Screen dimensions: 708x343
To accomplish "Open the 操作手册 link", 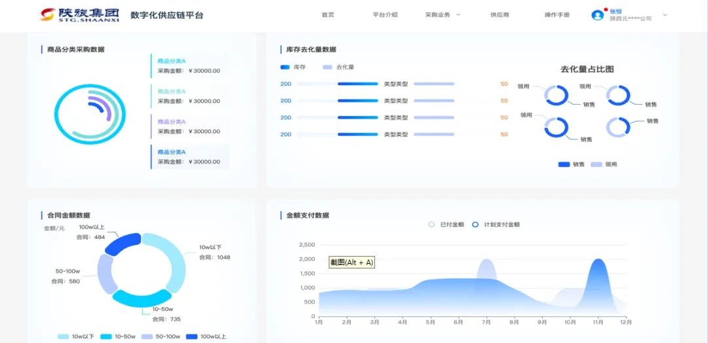I will click(x=557, y=14).
